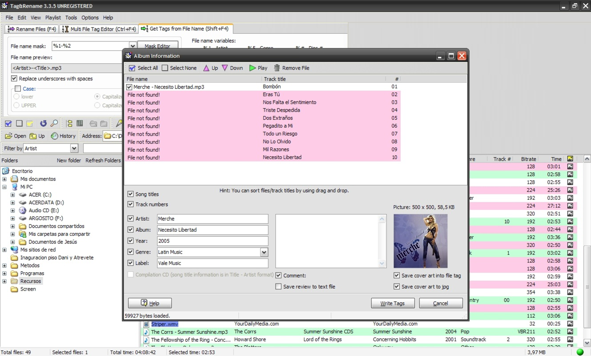This screenshot has width=591, height=356.
Task: Click the Remove File trash icon
Action: (277, 68)
